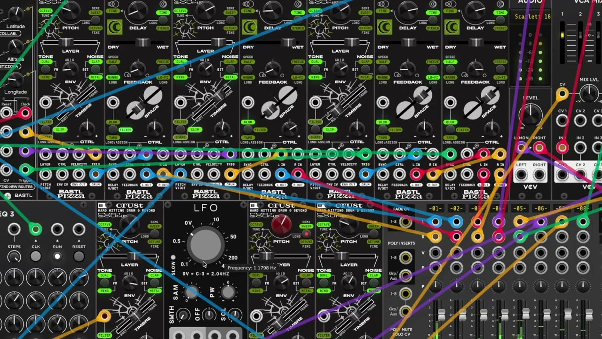602x339 pixels.
Task: Click the DRUM output jack on leftmost Crust
Action: [x=95, y=174]
